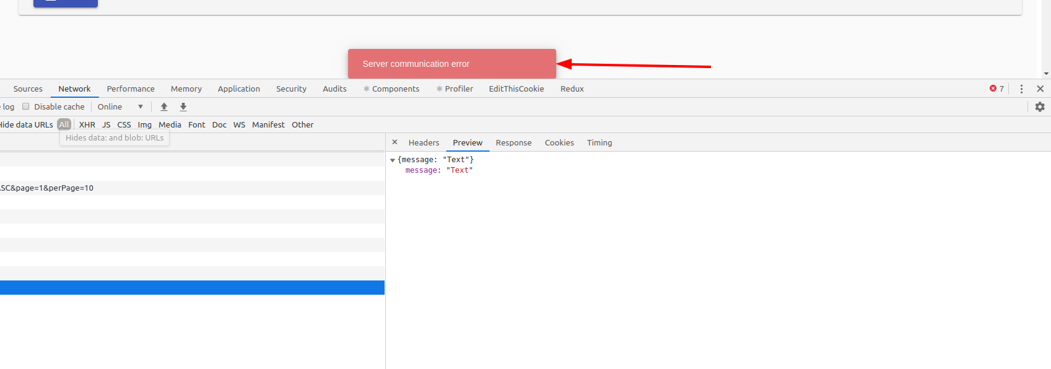
Task: Switch to the Redux tab
Action: click(x=572, y=89)
